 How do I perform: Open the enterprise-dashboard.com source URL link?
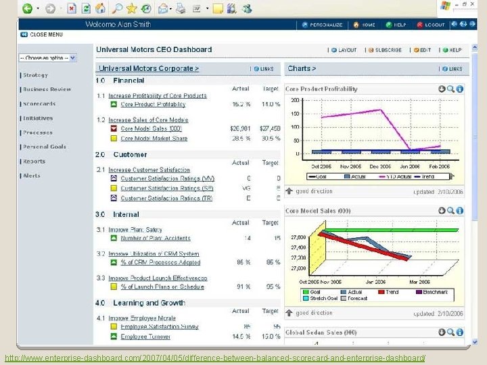pos(215,358)
